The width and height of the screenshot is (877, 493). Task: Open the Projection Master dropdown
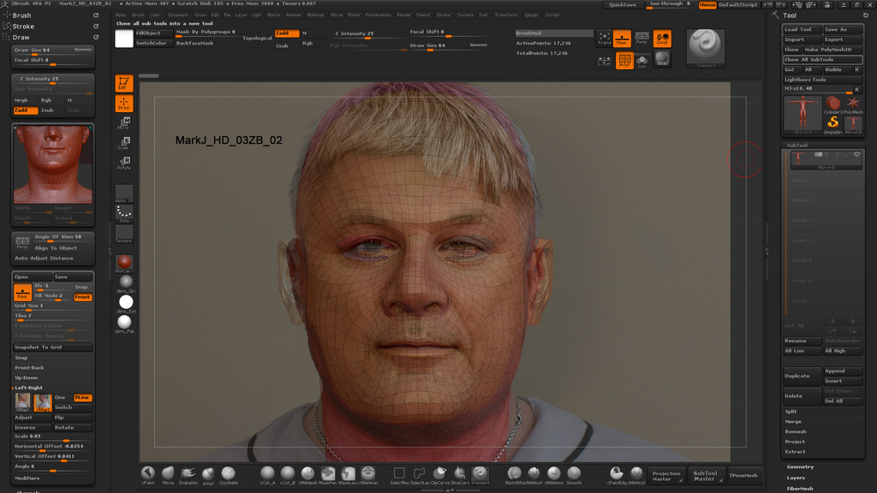(666, 476)
